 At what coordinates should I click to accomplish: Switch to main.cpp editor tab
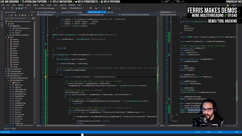coord(110,12)
